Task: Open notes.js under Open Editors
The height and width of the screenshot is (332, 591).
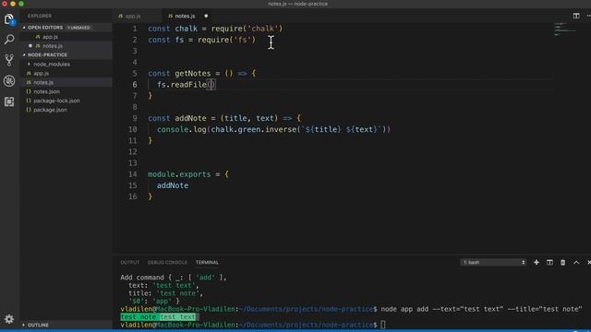Action: point(53,46)
